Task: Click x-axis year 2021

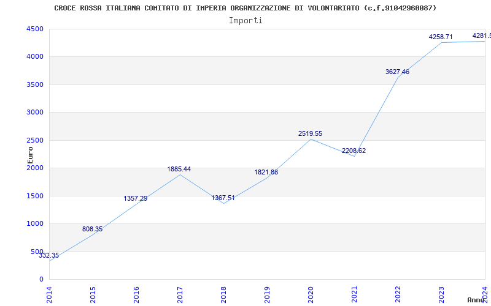Action: [x=354, y=294]
